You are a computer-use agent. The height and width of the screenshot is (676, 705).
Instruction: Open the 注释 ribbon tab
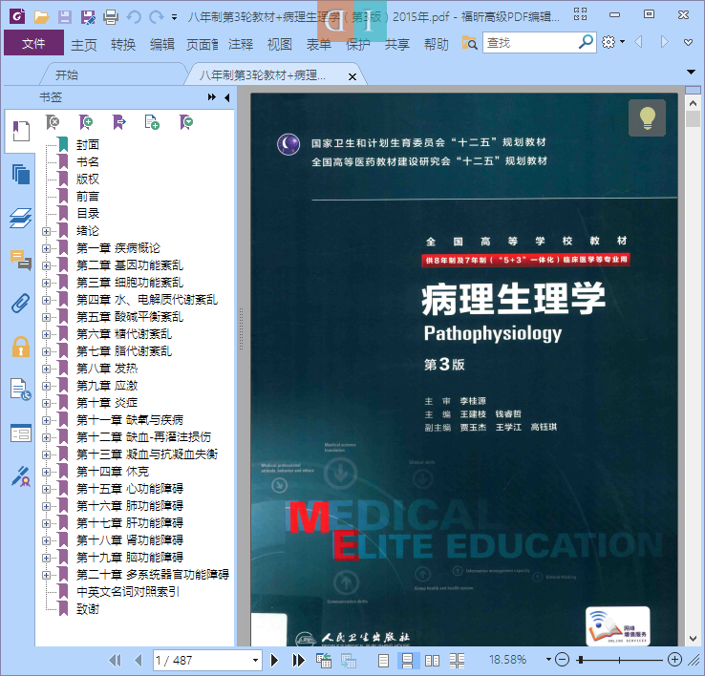pyautogui.click(x=241, y=44)
